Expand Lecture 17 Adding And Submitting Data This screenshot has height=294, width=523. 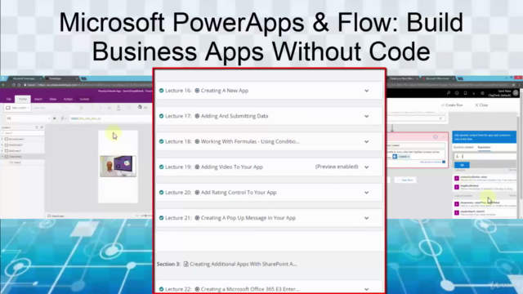[367, 116]
